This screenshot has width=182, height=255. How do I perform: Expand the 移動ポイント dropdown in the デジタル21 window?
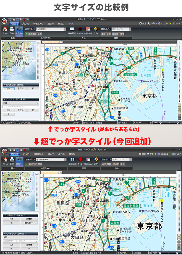click(x=131, y=160)
